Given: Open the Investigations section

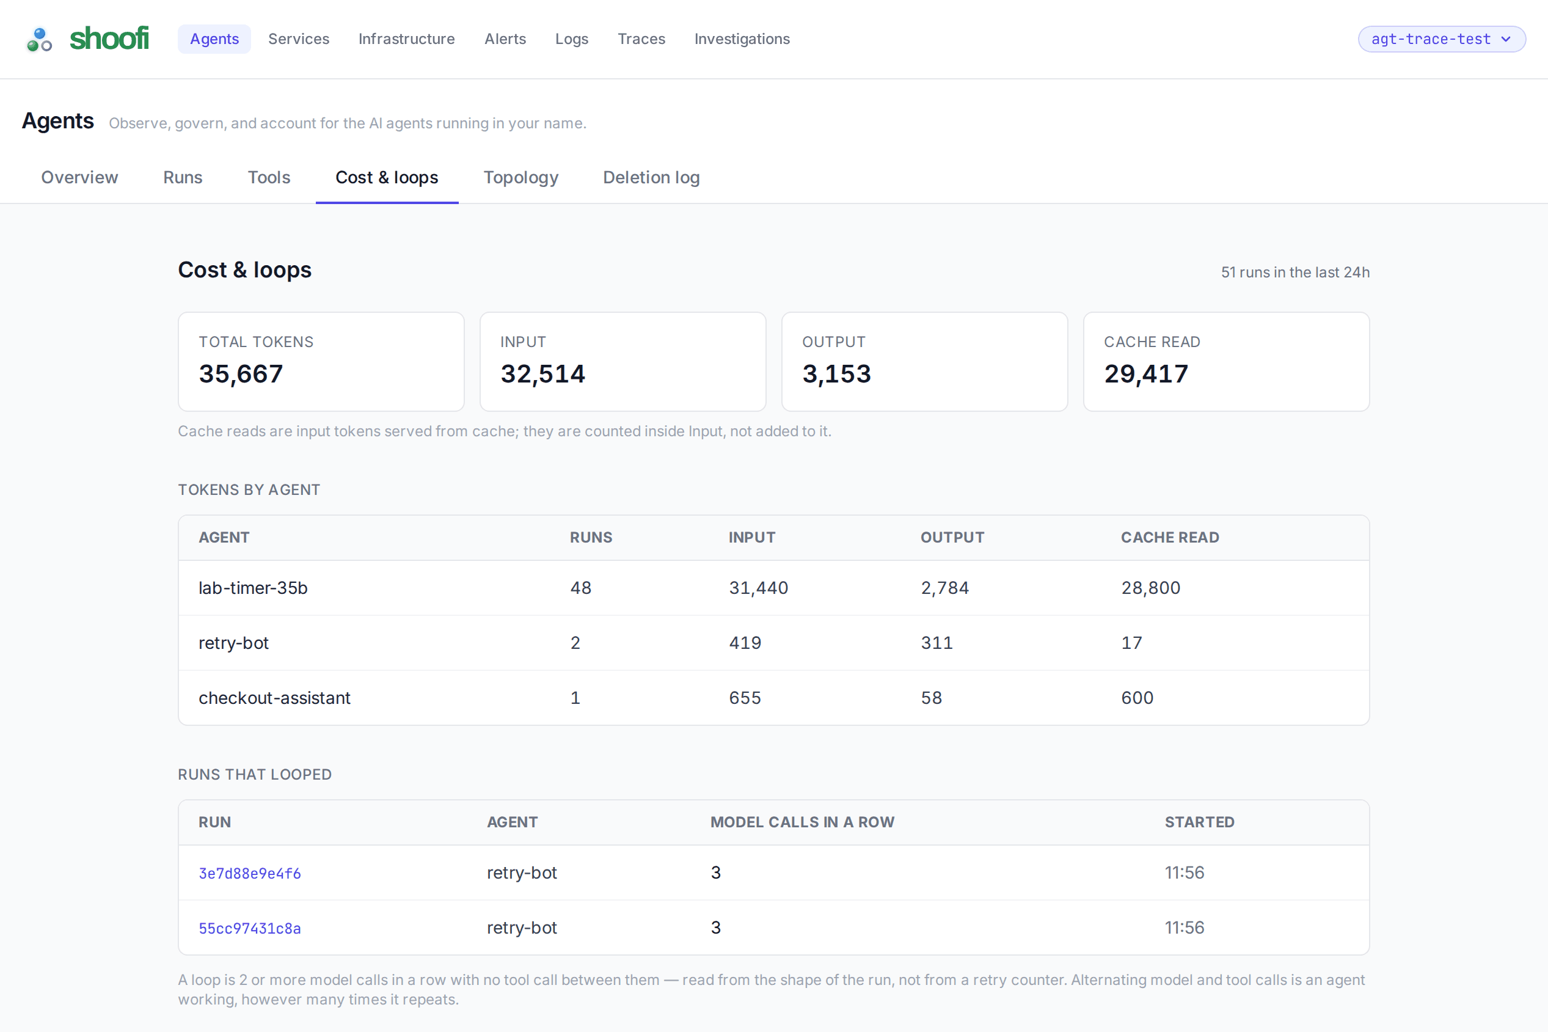Looking at the screenshot, I should click(742, 39).
